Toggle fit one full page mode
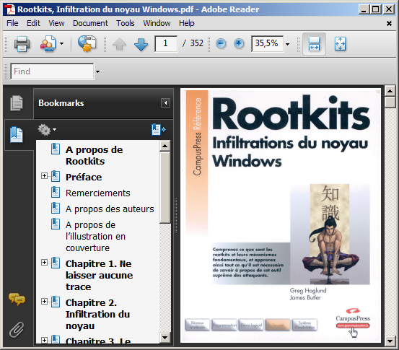This screenshot has width=399, height=350. 341,44
